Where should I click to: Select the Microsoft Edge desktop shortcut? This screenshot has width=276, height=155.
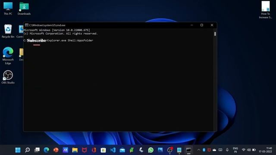pyautogui.click(x=8, y=56)
